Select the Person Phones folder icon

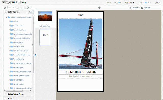tap(11, 80)
